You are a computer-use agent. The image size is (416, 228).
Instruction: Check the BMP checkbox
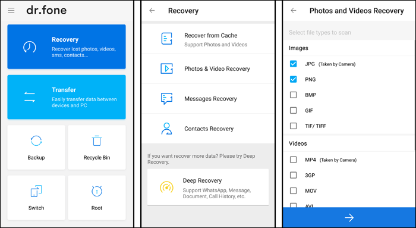pyautogui.click(x=293, y=95)
